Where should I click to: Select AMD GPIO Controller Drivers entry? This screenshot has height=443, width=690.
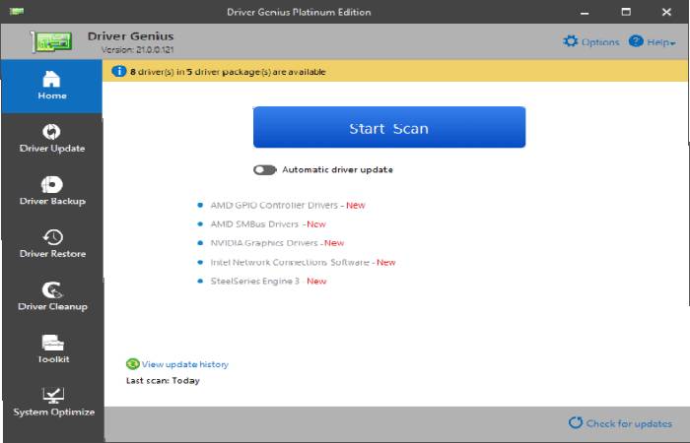click(x=288, y=205)
